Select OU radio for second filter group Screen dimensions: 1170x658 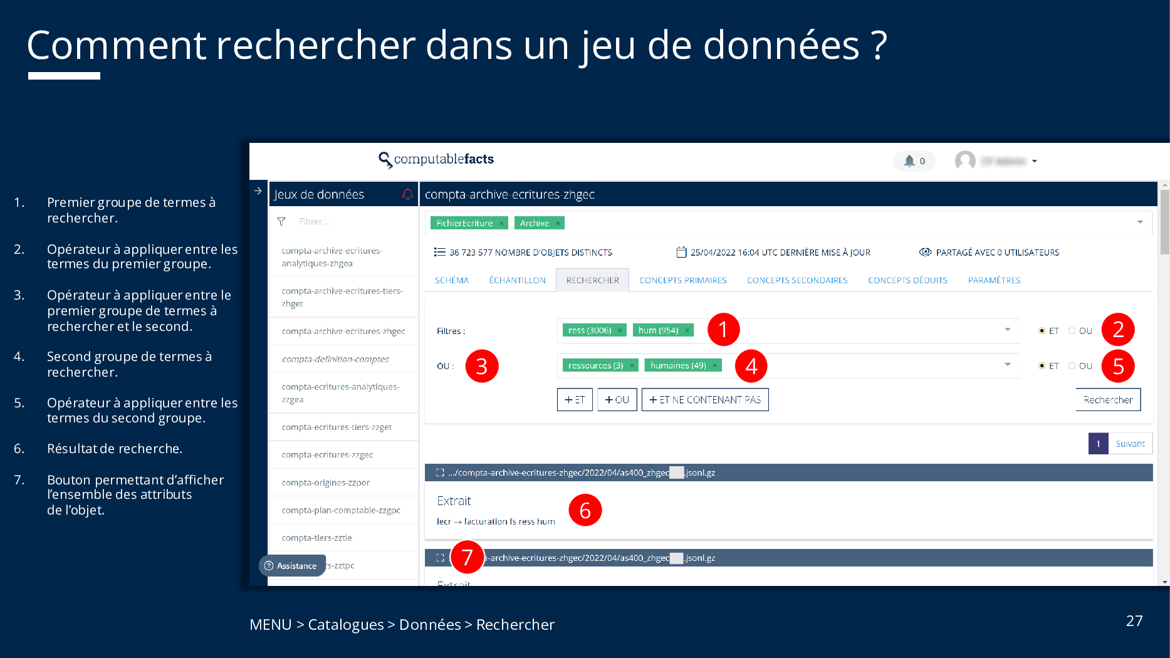[1072, 366]
